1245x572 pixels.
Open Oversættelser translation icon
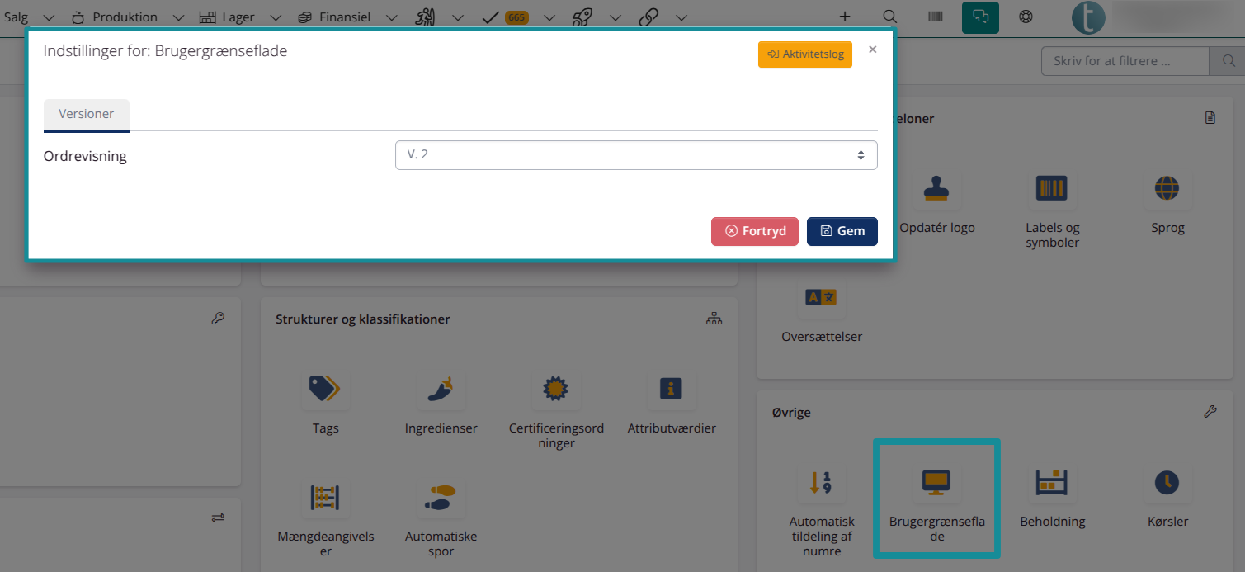(821, 298)
